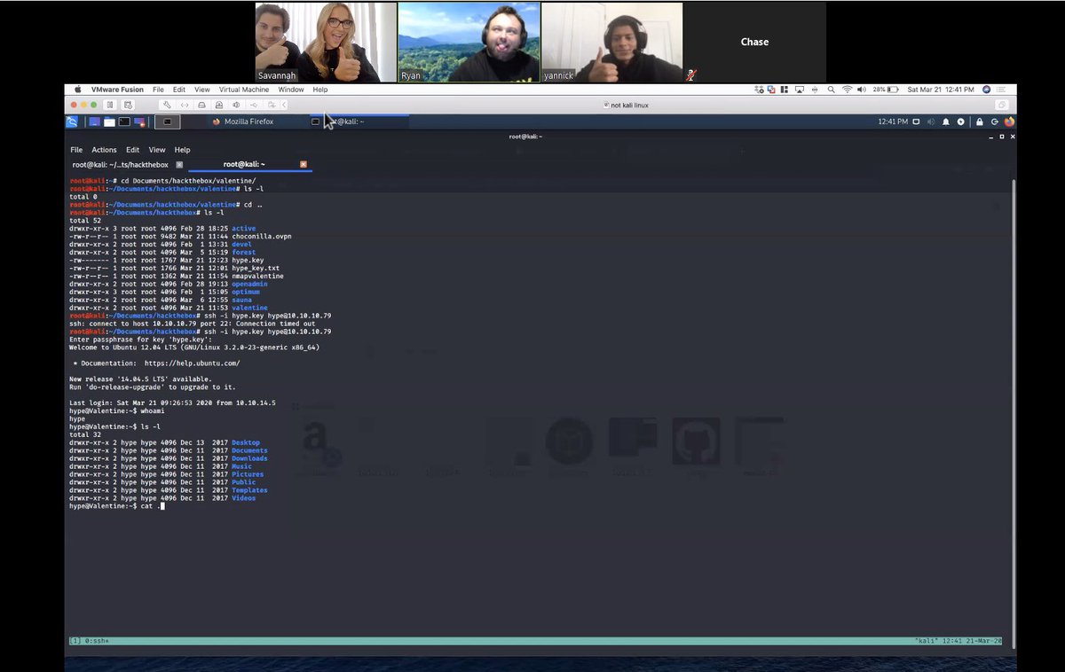The image size is (1065, 672).
Task: Click Savannah's video thumbnail
Action: (x=326, y=42)
